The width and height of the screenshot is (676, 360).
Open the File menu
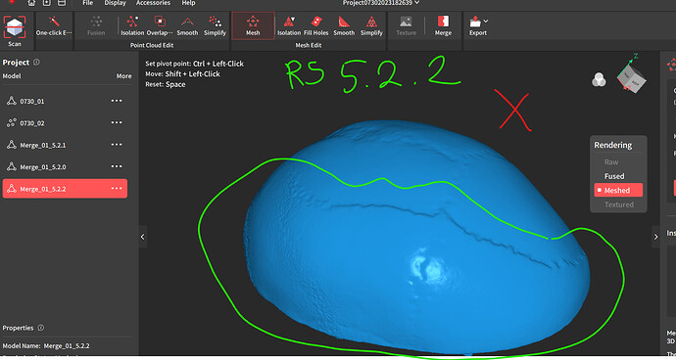[87, 3]
